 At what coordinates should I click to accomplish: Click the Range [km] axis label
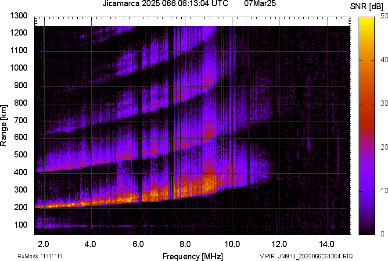click(4, 125)
